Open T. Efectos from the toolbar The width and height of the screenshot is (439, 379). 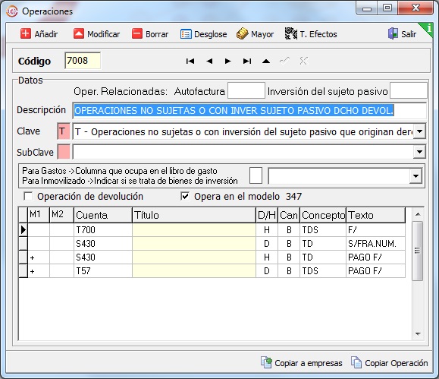coord(311,34)
